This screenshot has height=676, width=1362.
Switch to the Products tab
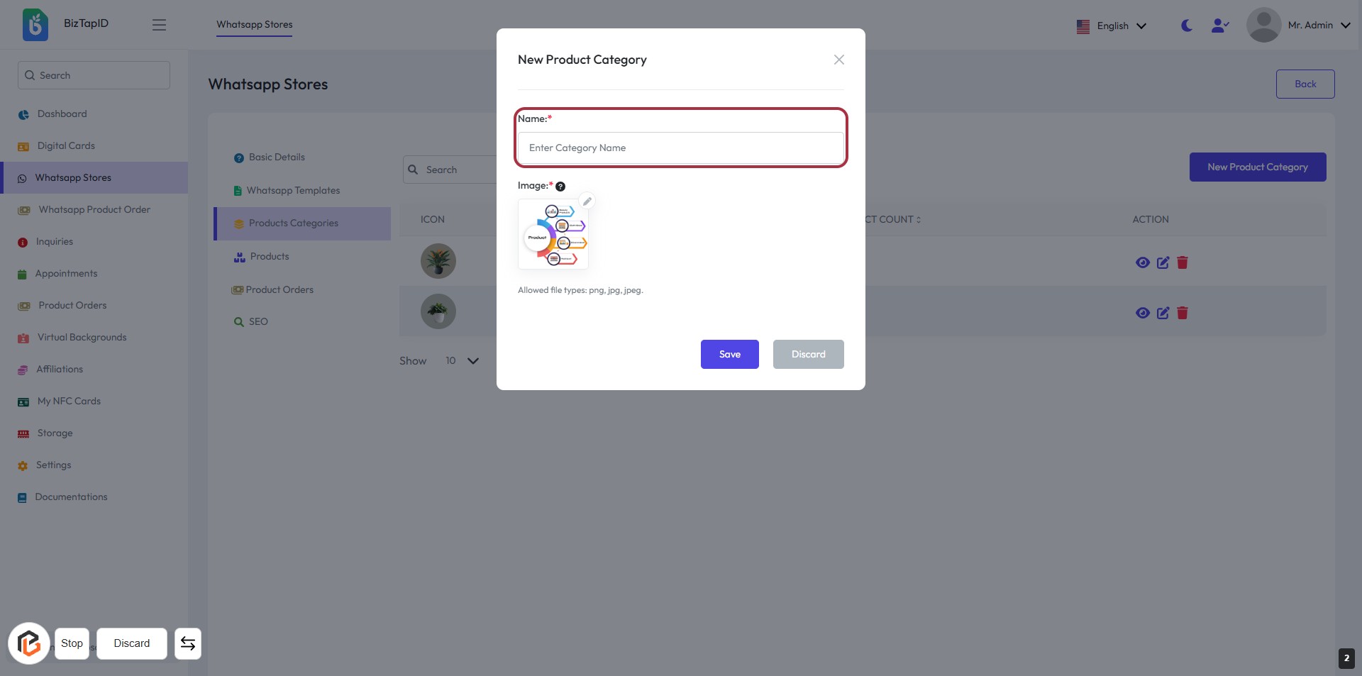coord(269,257)
